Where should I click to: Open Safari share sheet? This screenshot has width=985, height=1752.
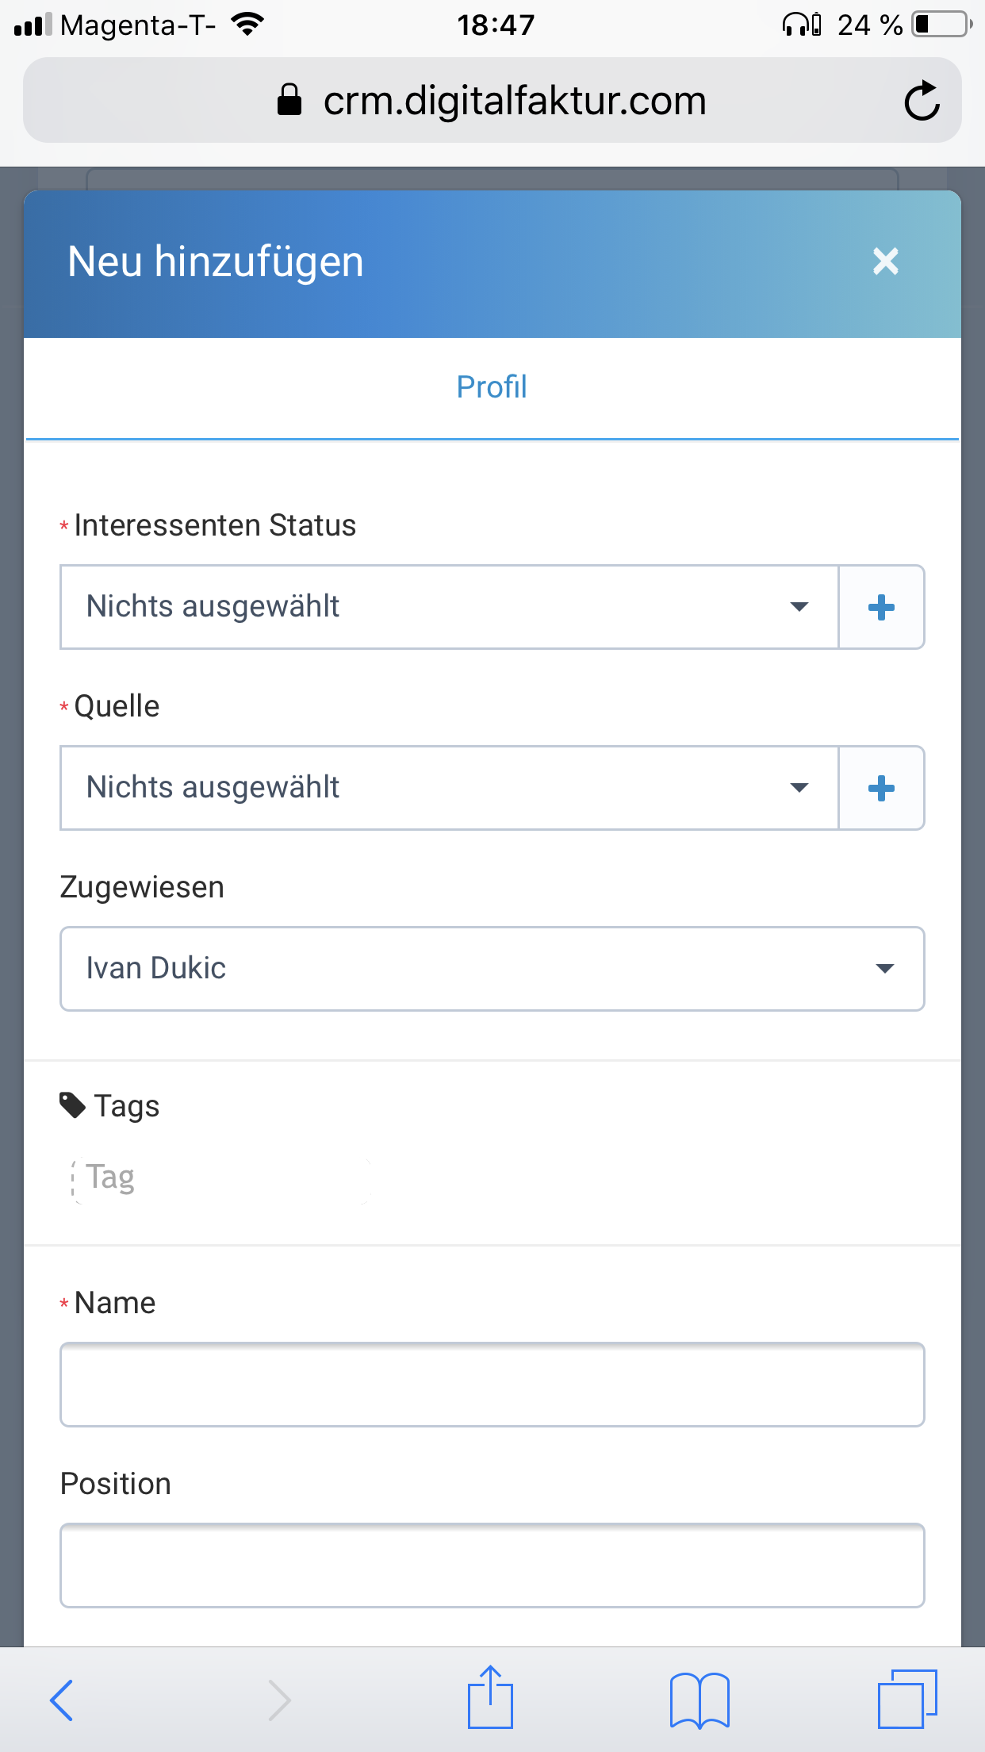[490, 1696]
